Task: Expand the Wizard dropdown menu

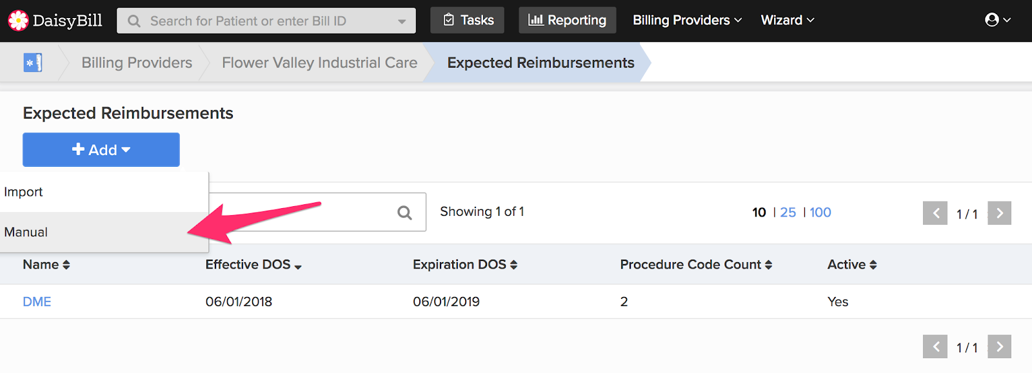Action: coord(788,20)
